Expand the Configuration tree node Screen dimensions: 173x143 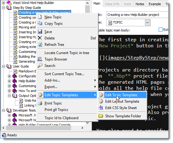(9, 76)
